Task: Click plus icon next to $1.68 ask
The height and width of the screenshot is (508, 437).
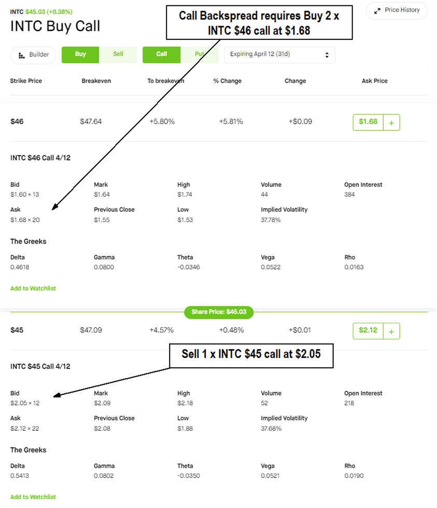Action: (391, 123)
